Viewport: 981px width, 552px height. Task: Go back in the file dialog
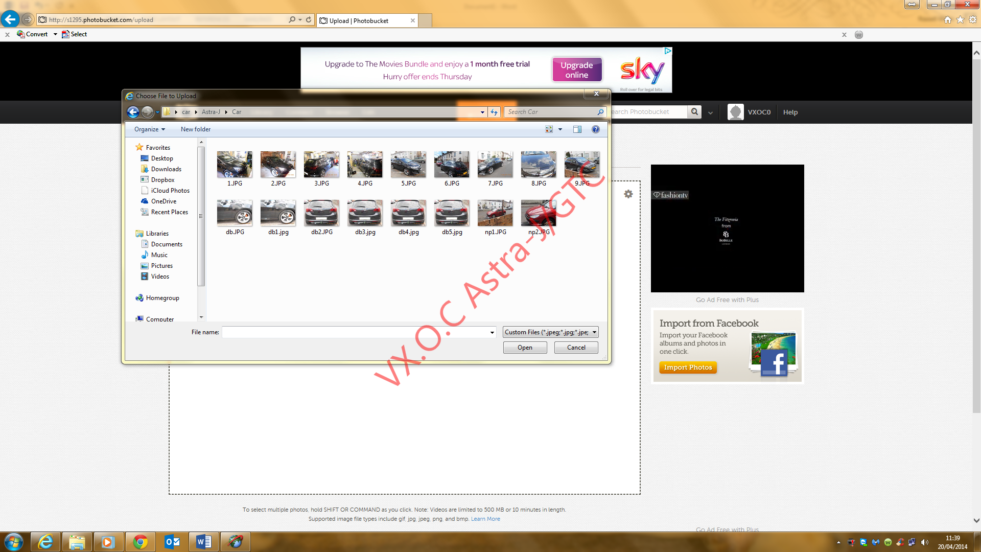(x=133, y=112)
